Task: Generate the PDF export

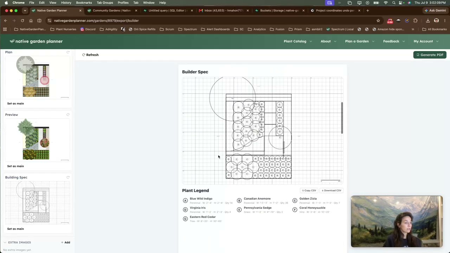Action: [430, 55]
